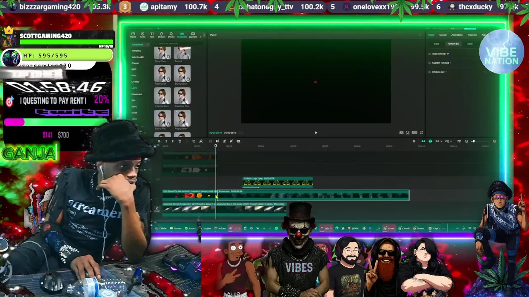
Task: Select the Transitions tab
Action: pos(182,35)
